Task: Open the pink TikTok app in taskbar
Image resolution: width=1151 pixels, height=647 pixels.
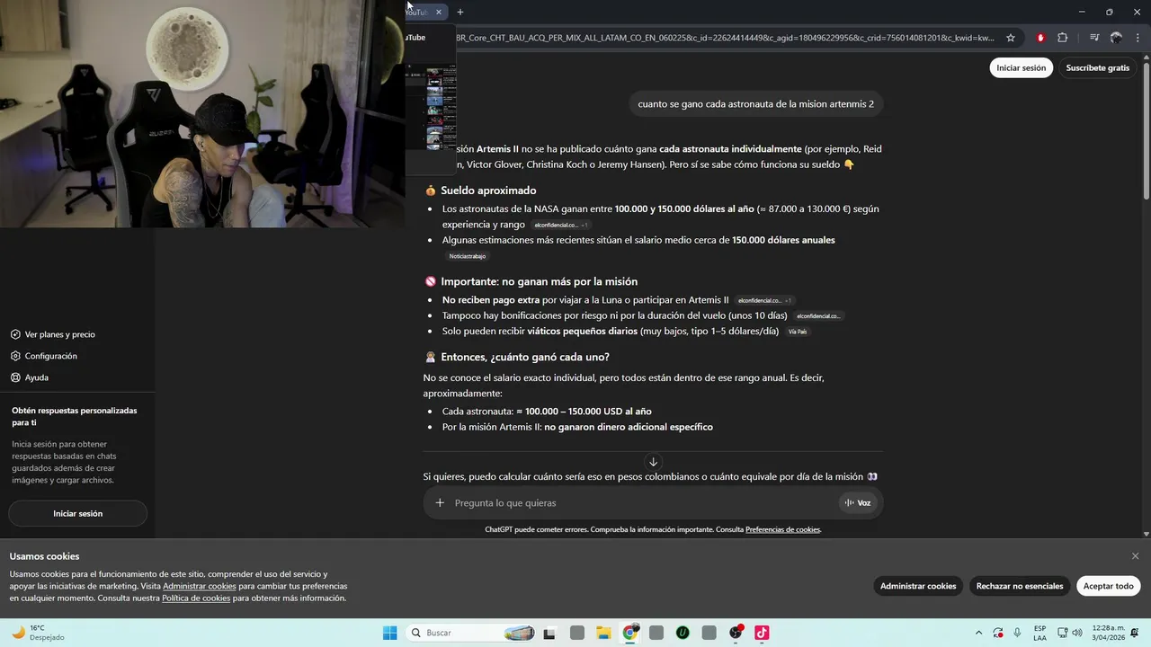Action: tap(762, 633)
